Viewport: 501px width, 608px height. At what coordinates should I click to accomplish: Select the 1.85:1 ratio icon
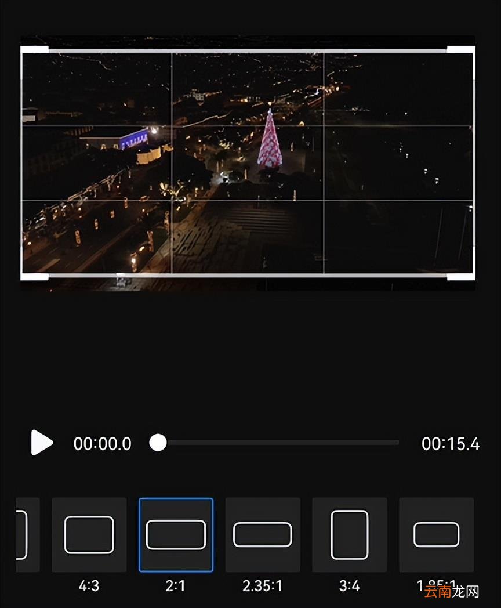(x=436, y=535)
